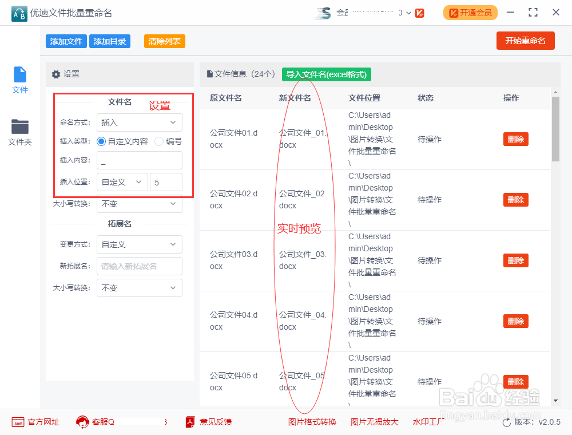Click the version refresh icon
The width and height of the screenshot is (572, 435).
tap(507, 422)
